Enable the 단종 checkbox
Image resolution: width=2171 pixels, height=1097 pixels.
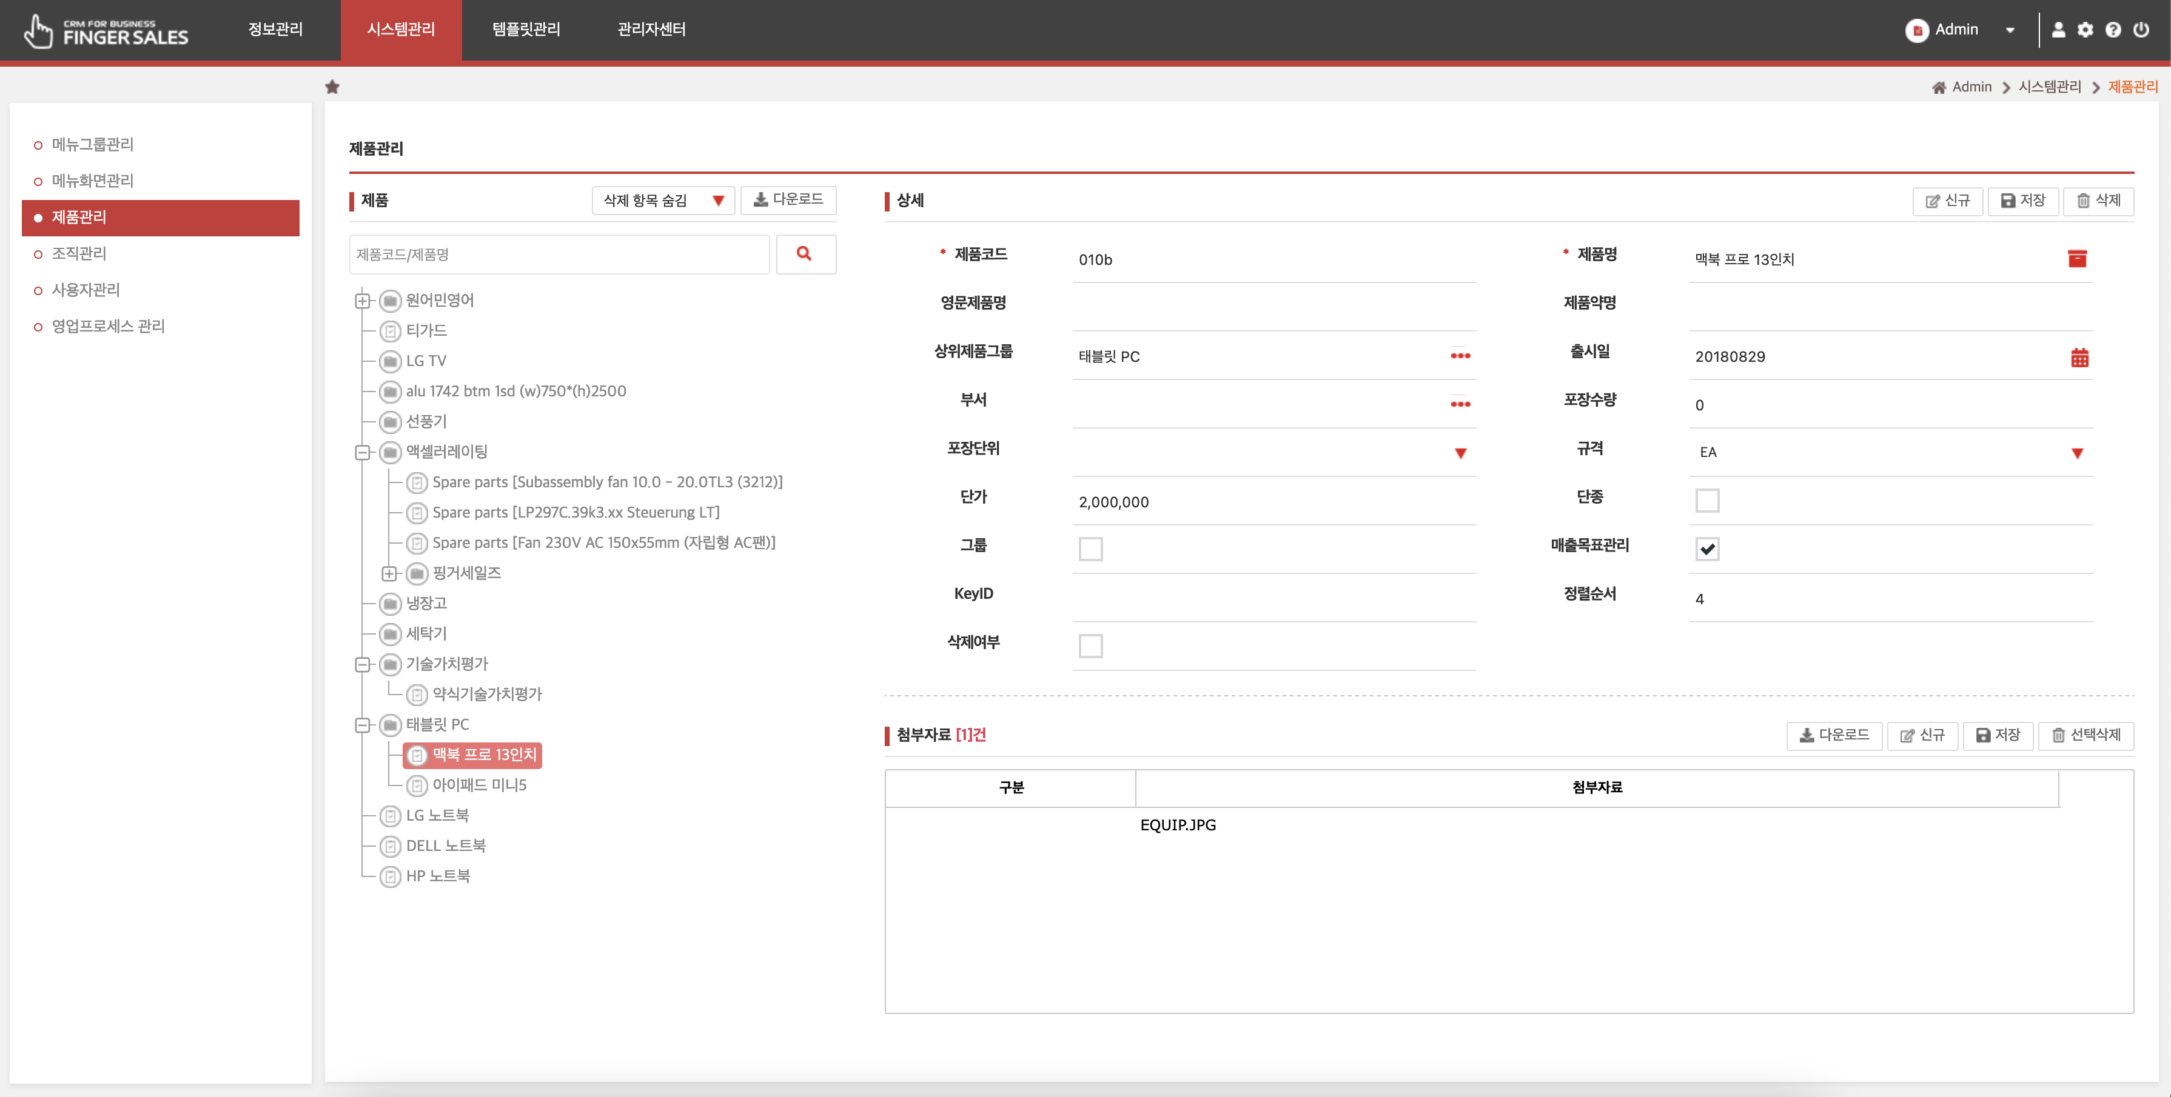1706,501
